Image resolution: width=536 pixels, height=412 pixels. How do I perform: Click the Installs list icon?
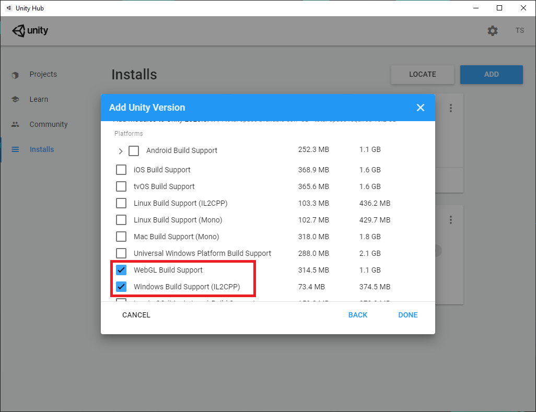click(15, 149)
